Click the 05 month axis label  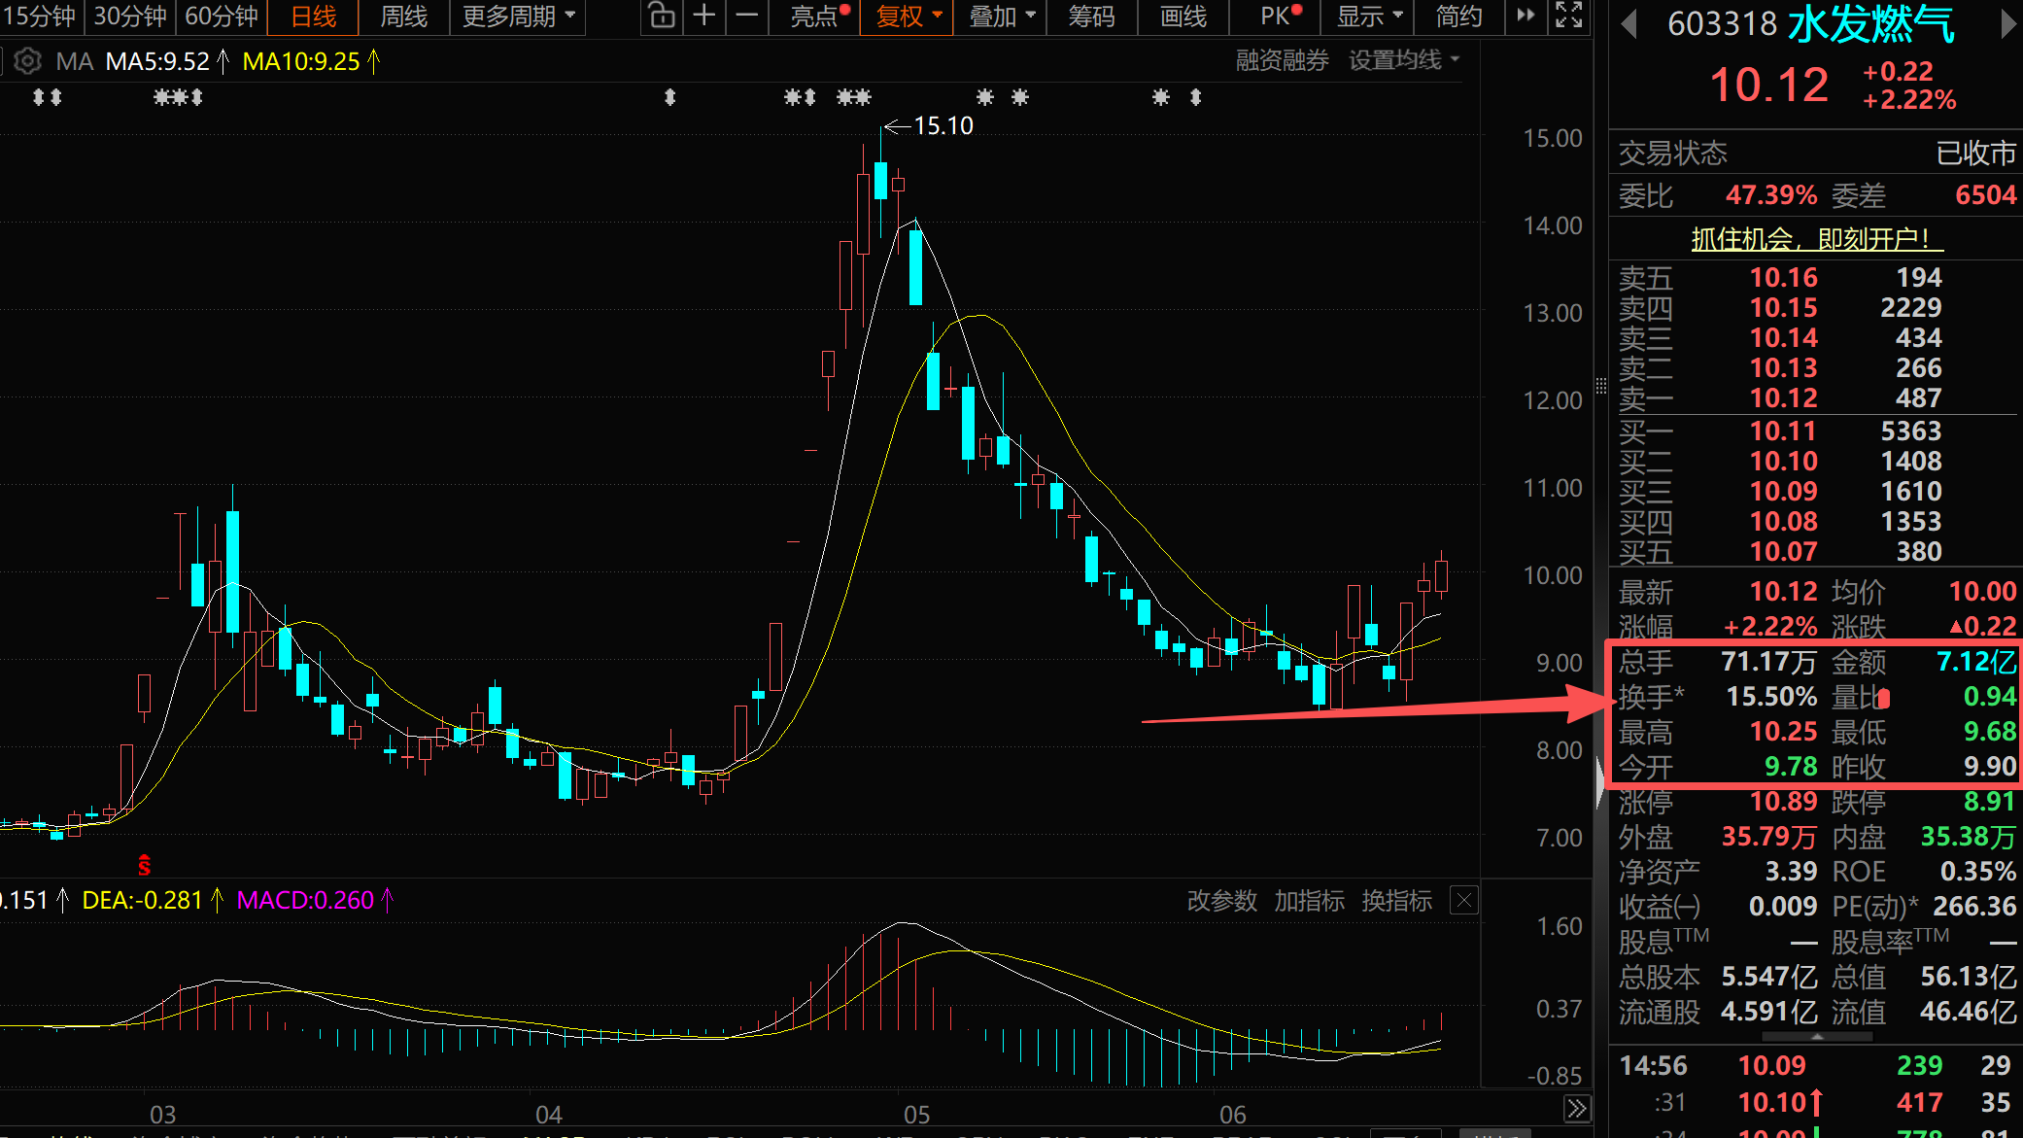(x=916, y=1115)
